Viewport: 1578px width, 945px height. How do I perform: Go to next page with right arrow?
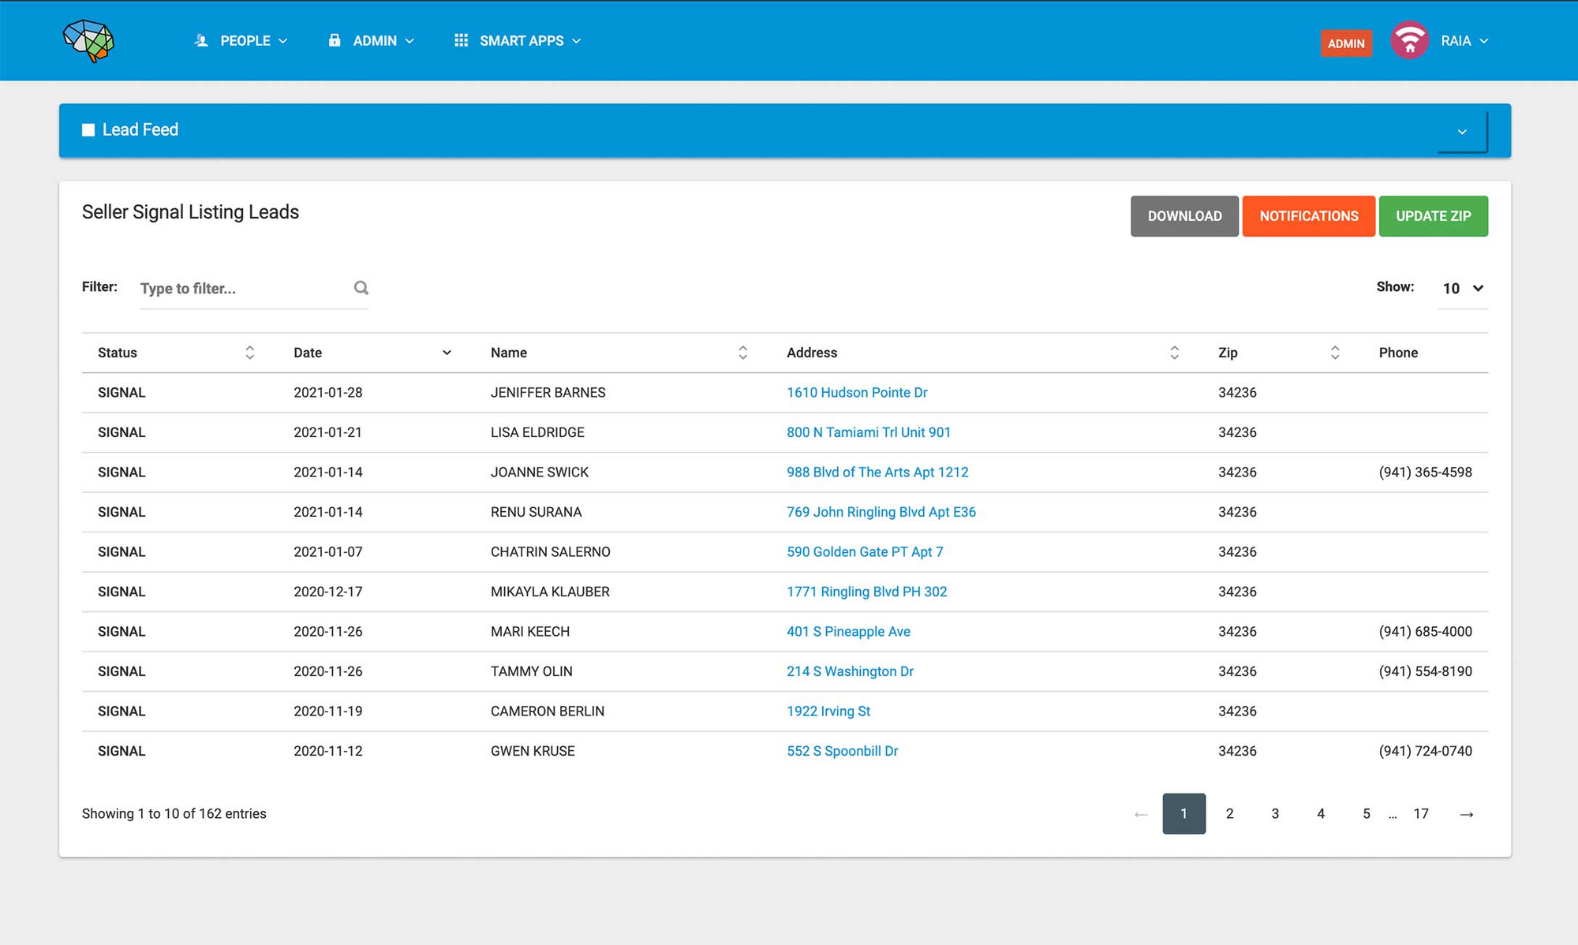pyautogui.click(x=1466, y=814)
